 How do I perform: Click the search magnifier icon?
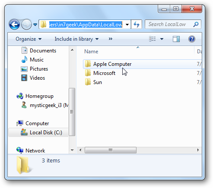coord(196,24)
